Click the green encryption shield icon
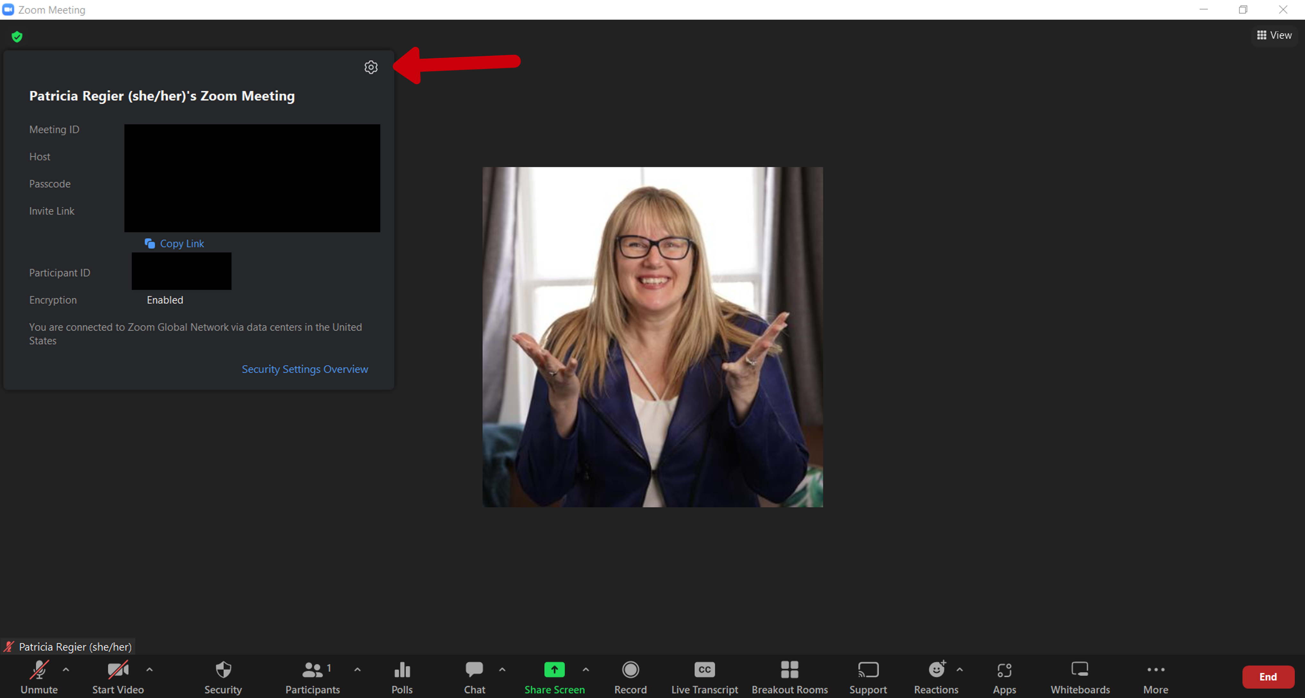The height and width of the screenshot is (698, 1305). click(x=17, y=37)
